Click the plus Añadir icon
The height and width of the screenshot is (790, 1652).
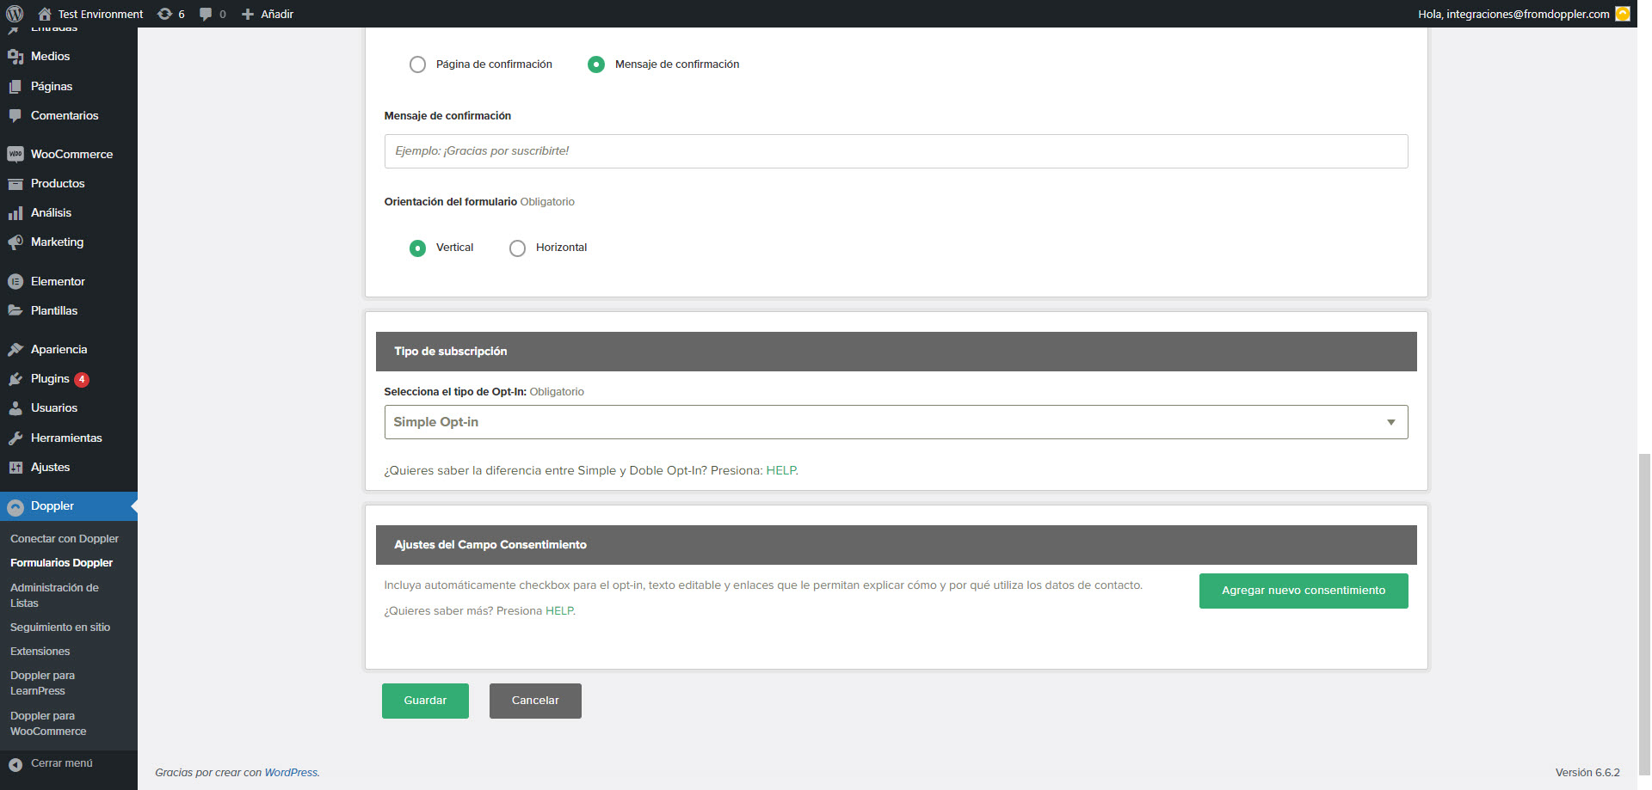pyautogui.click(x=247, y=14)
